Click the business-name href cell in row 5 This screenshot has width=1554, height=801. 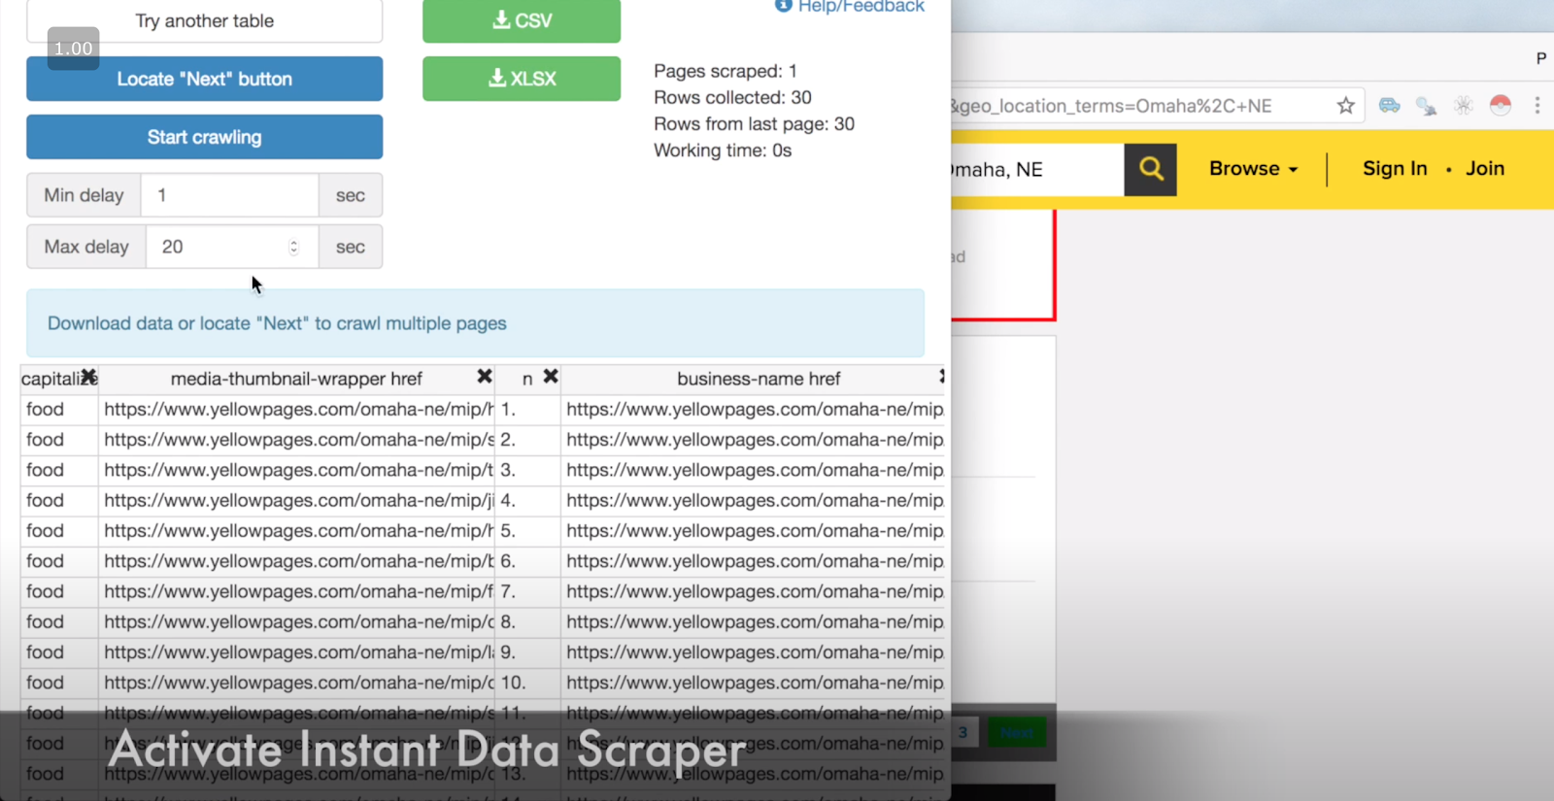(x=755, y=531)
